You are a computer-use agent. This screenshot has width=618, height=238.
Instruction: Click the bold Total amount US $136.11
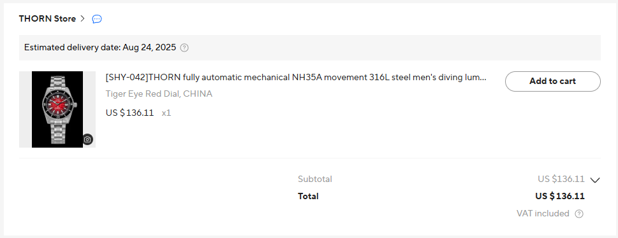tap(560, 196)
